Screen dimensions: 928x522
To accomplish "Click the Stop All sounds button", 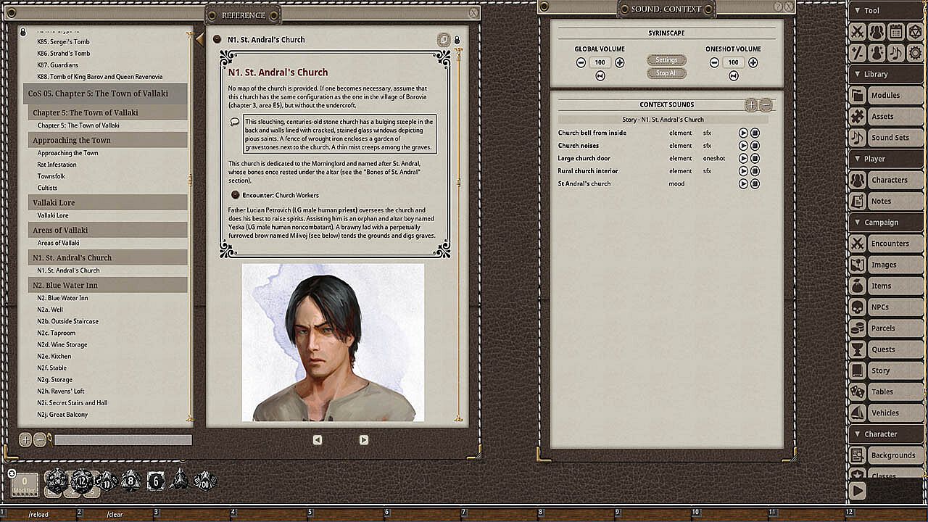I will click(x=666, y=73).
